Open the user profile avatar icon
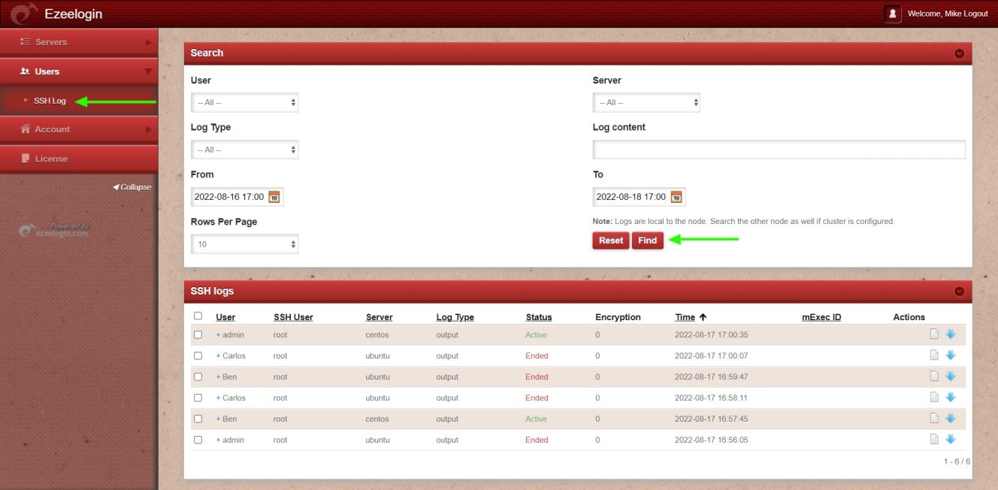Viewport: 998px width, 490px height. tap(893, 14)
